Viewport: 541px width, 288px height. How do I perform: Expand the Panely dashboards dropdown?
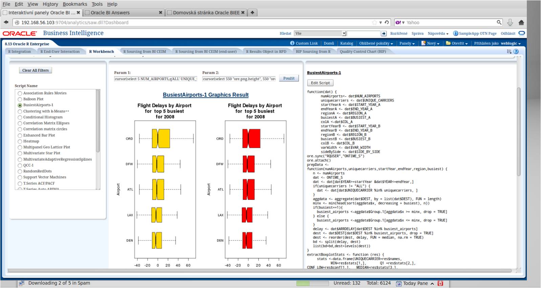pos(407,43)
